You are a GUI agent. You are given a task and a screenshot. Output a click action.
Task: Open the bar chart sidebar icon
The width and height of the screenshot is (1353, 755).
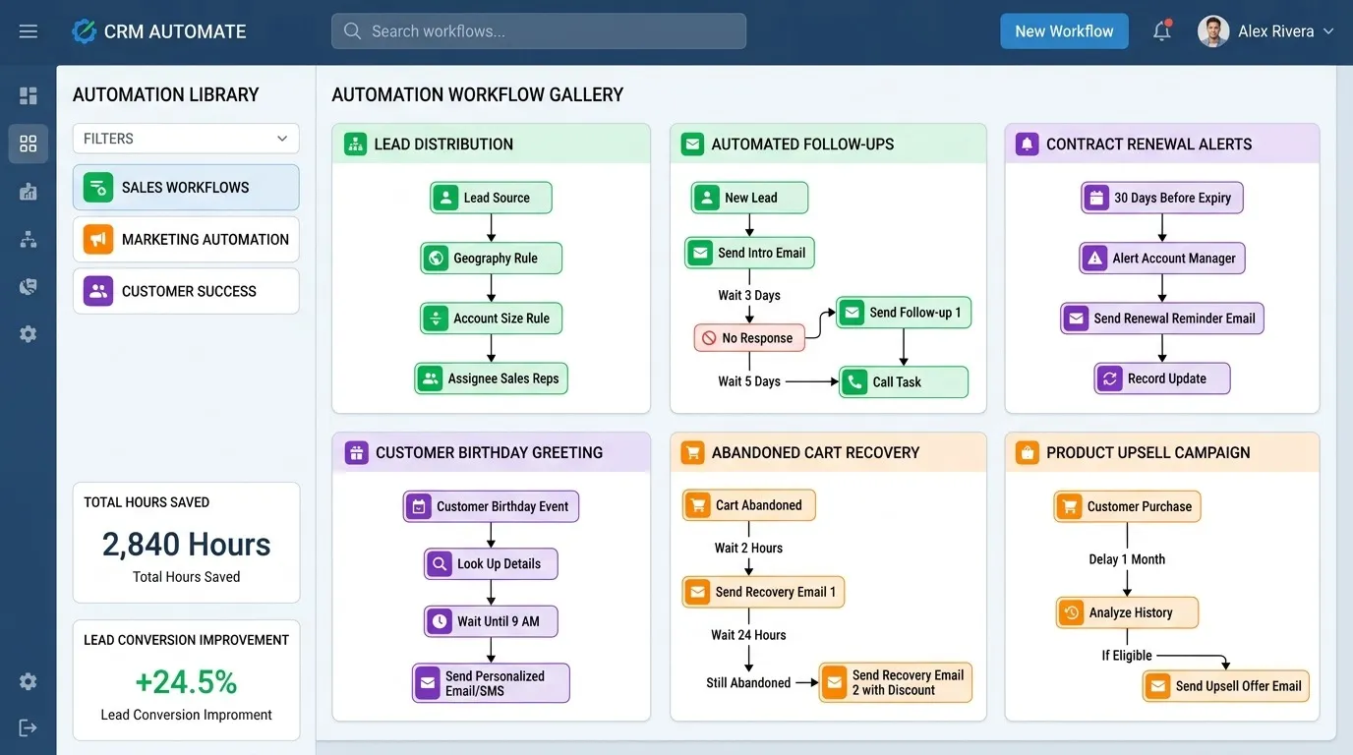[x=28, y=192]
